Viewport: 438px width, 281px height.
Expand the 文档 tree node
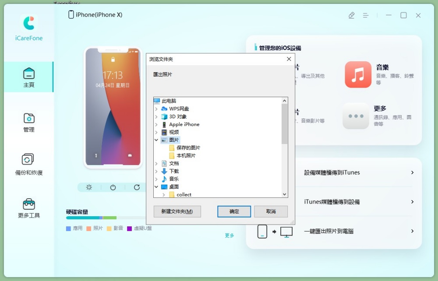point(156,163)
